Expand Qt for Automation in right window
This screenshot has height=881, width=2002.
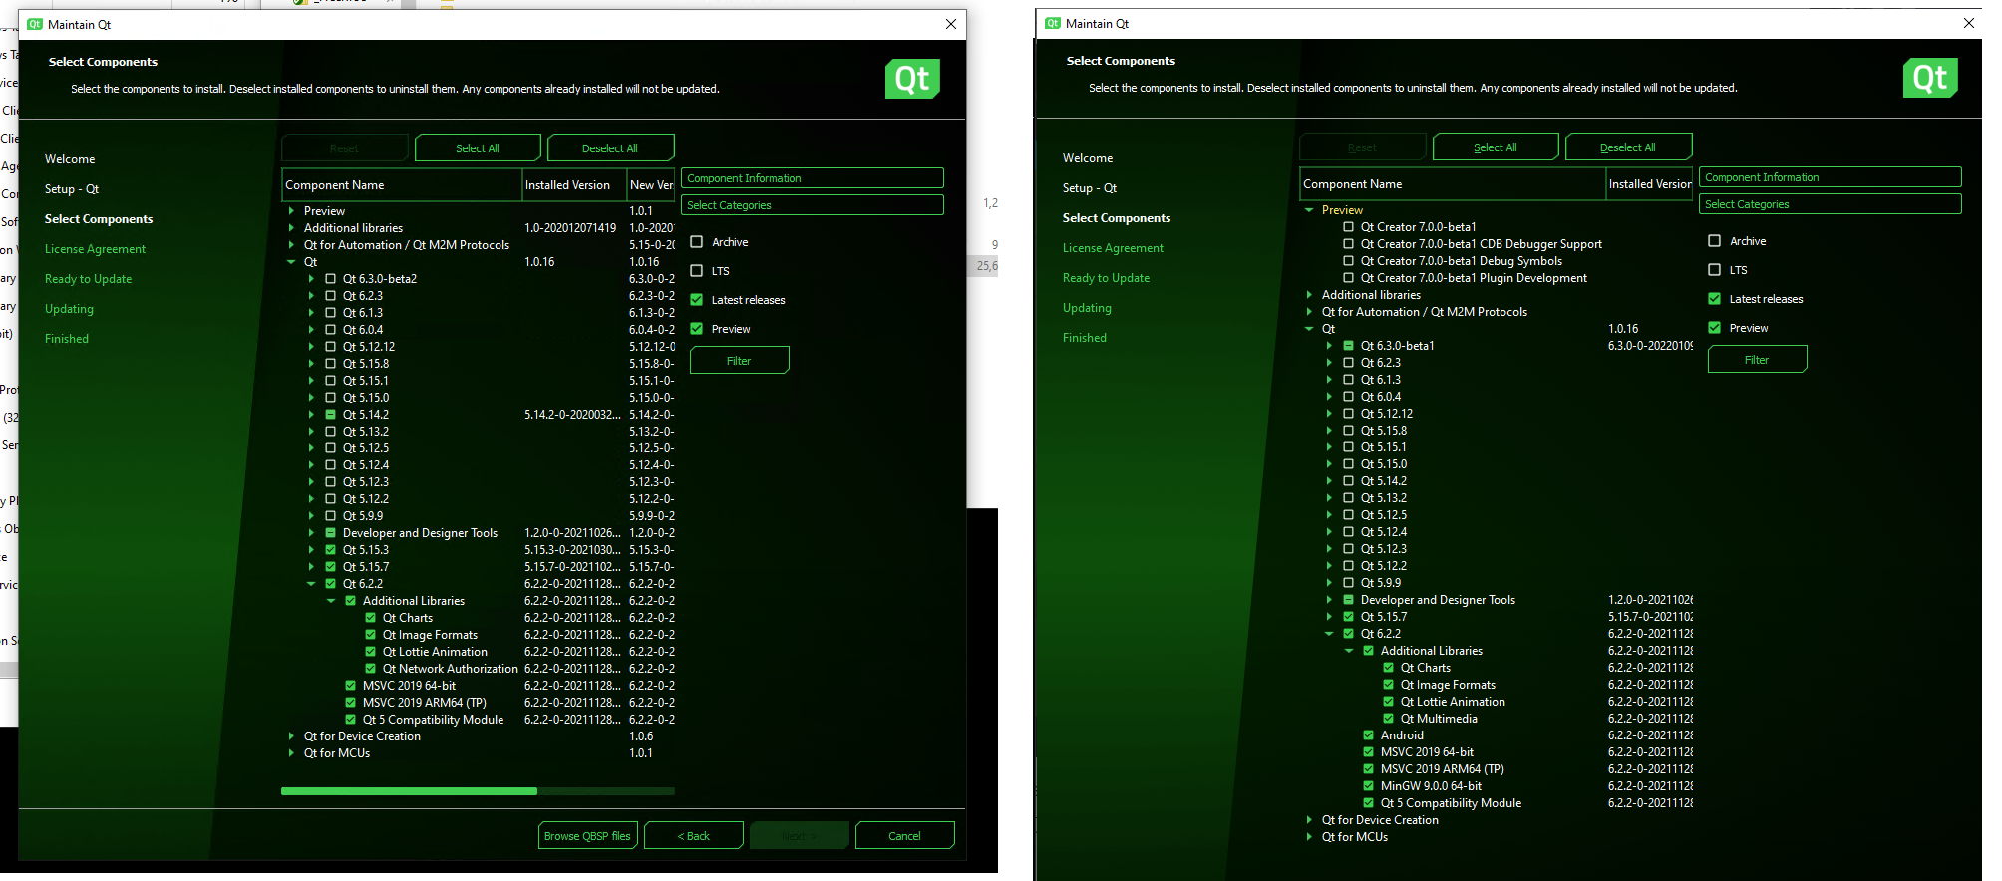[1309, 312]
